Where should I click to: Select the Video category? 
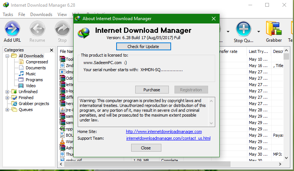(x=31, y=86)
